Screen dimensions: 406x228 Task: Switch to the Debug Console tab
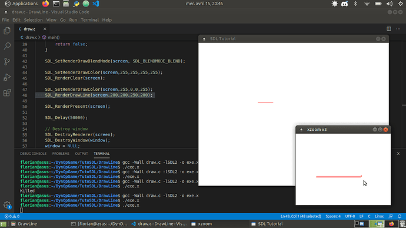33,154
